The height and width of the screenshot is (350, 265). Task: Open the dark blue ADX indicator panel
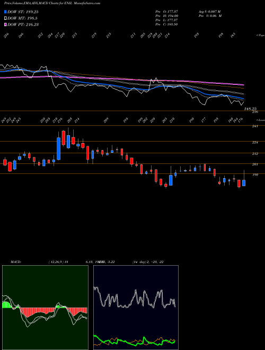point(136,308)
